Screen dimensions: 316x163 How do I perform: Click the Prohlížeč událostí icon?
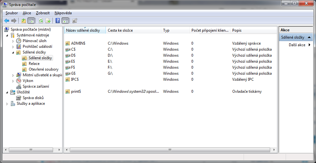18,47
